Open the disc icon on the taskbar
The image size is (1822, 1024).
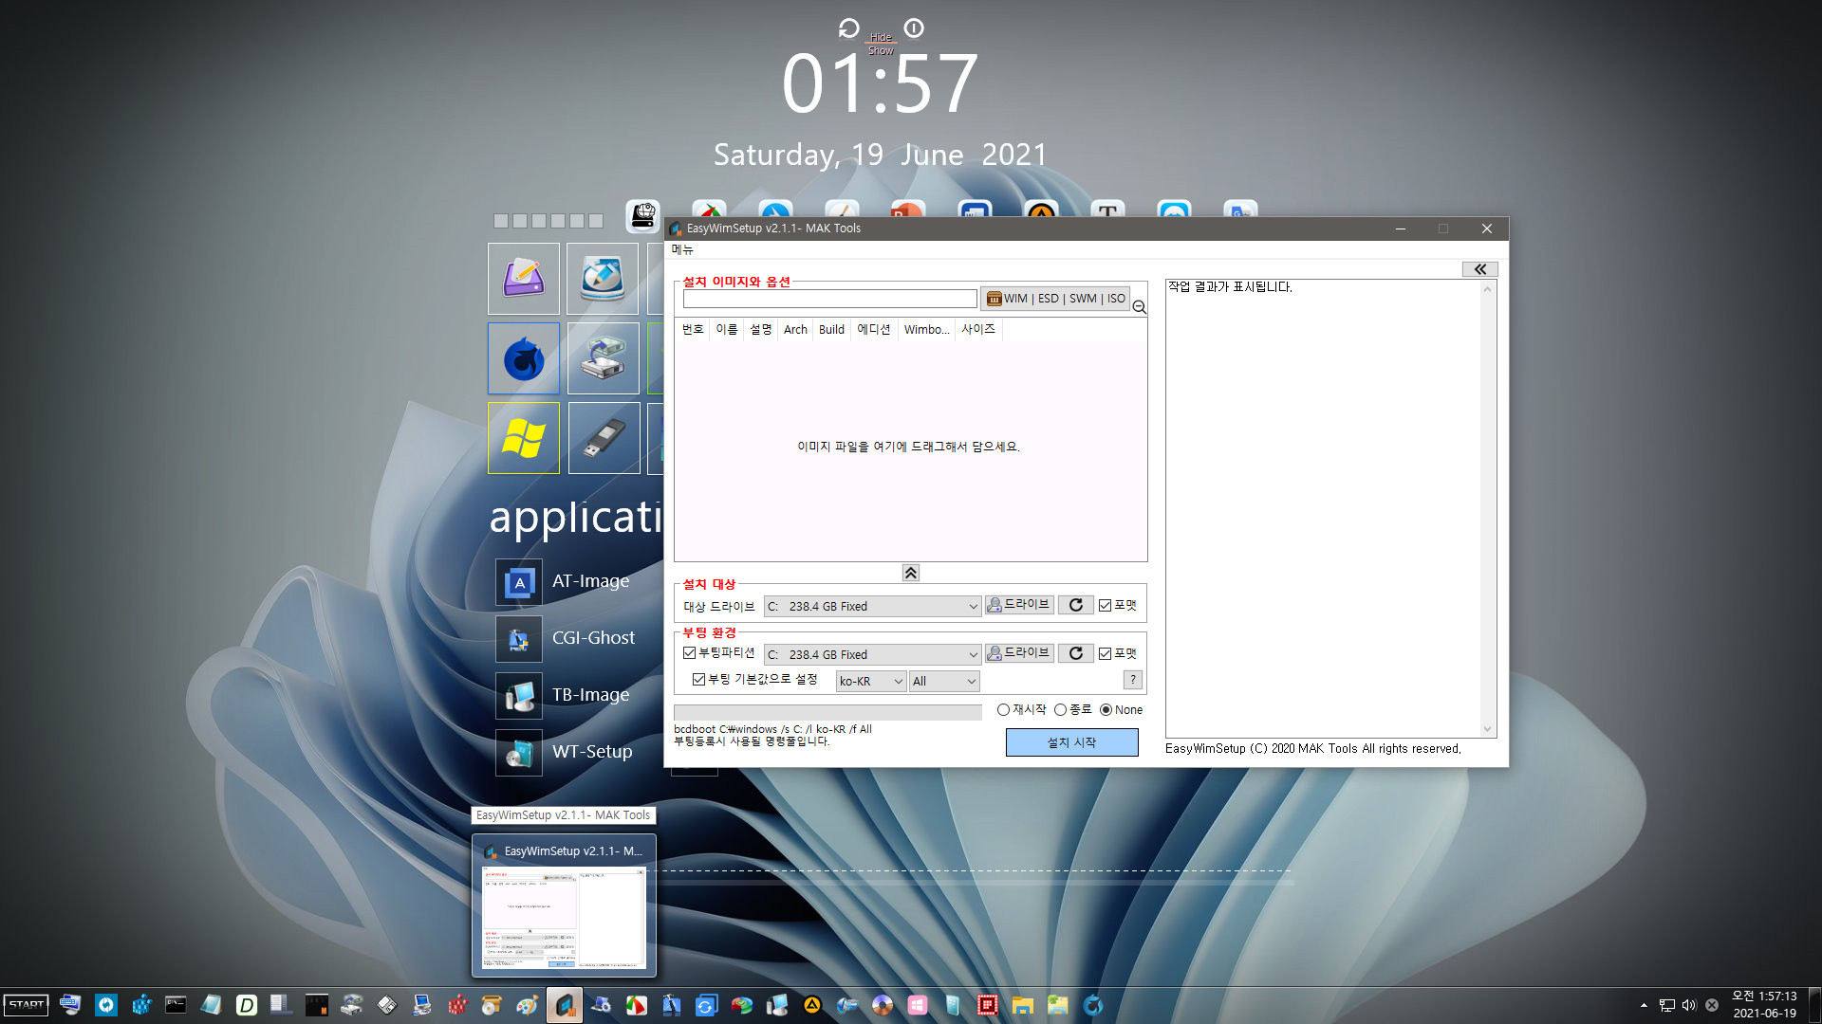tap(883, 1005)
